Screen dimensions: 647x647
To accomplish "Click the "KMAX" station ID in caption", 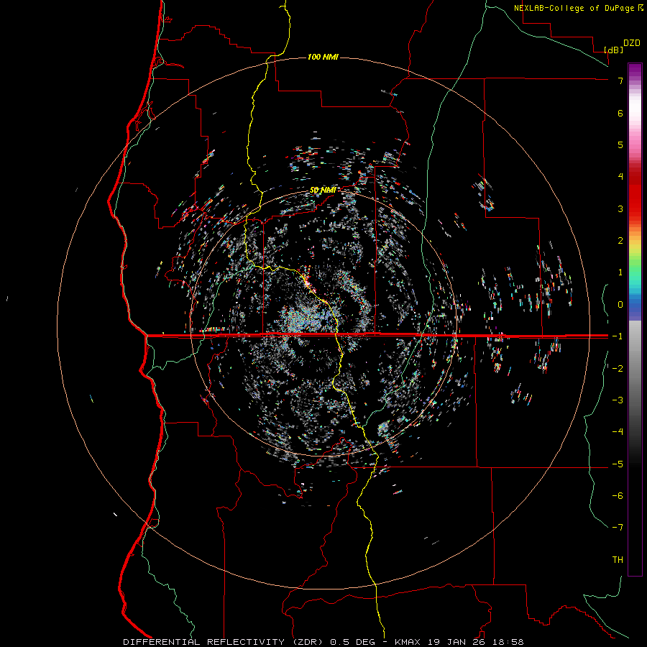I will 408,642.
